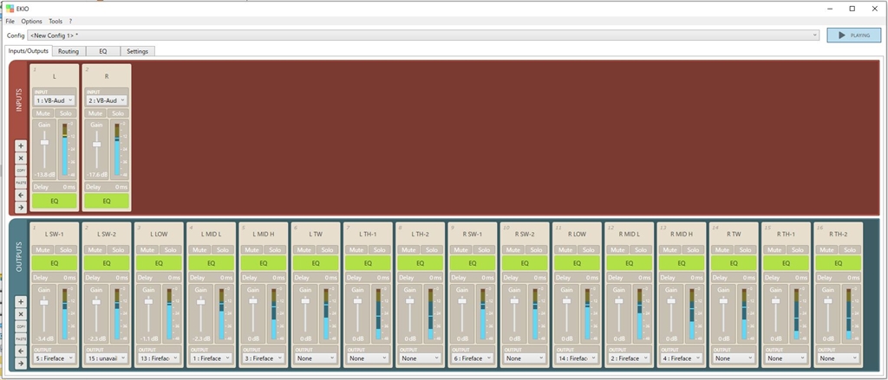Screen dimensions: 888x380
Task: Move output channel right with the arrow icon
Action: [x=21, y=364]
